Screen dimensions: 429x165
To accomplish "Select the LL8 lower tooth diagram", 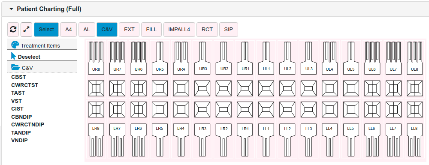I will point(415,140).
